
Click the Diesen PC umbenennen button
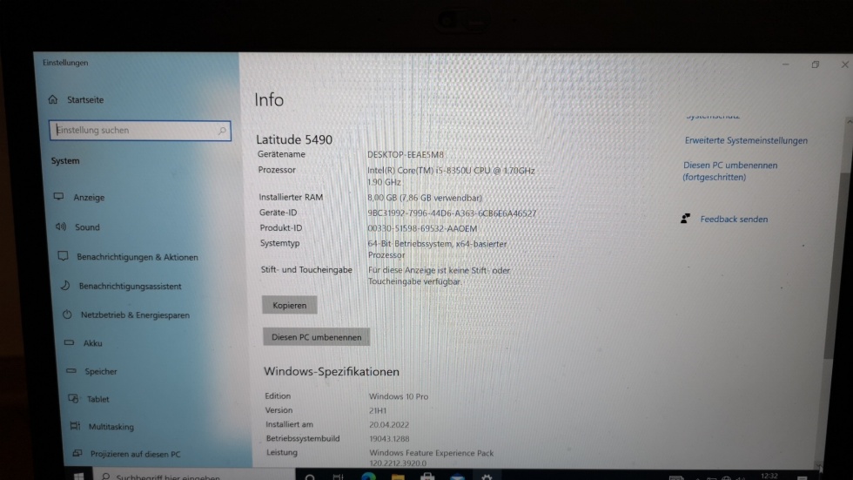(317, 337)
